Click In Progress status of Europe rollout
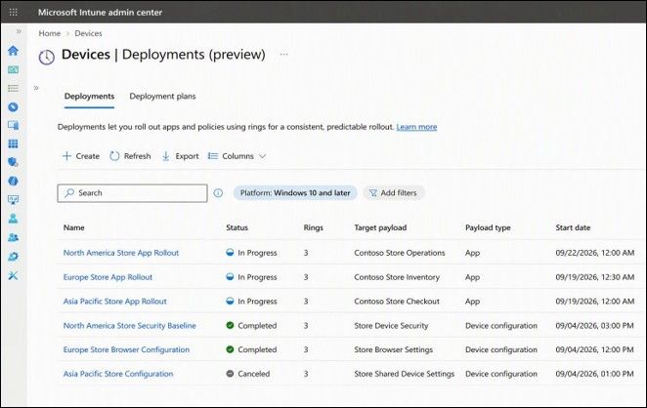Viewport: 647px width, 408px height. [x=252, y=277]
